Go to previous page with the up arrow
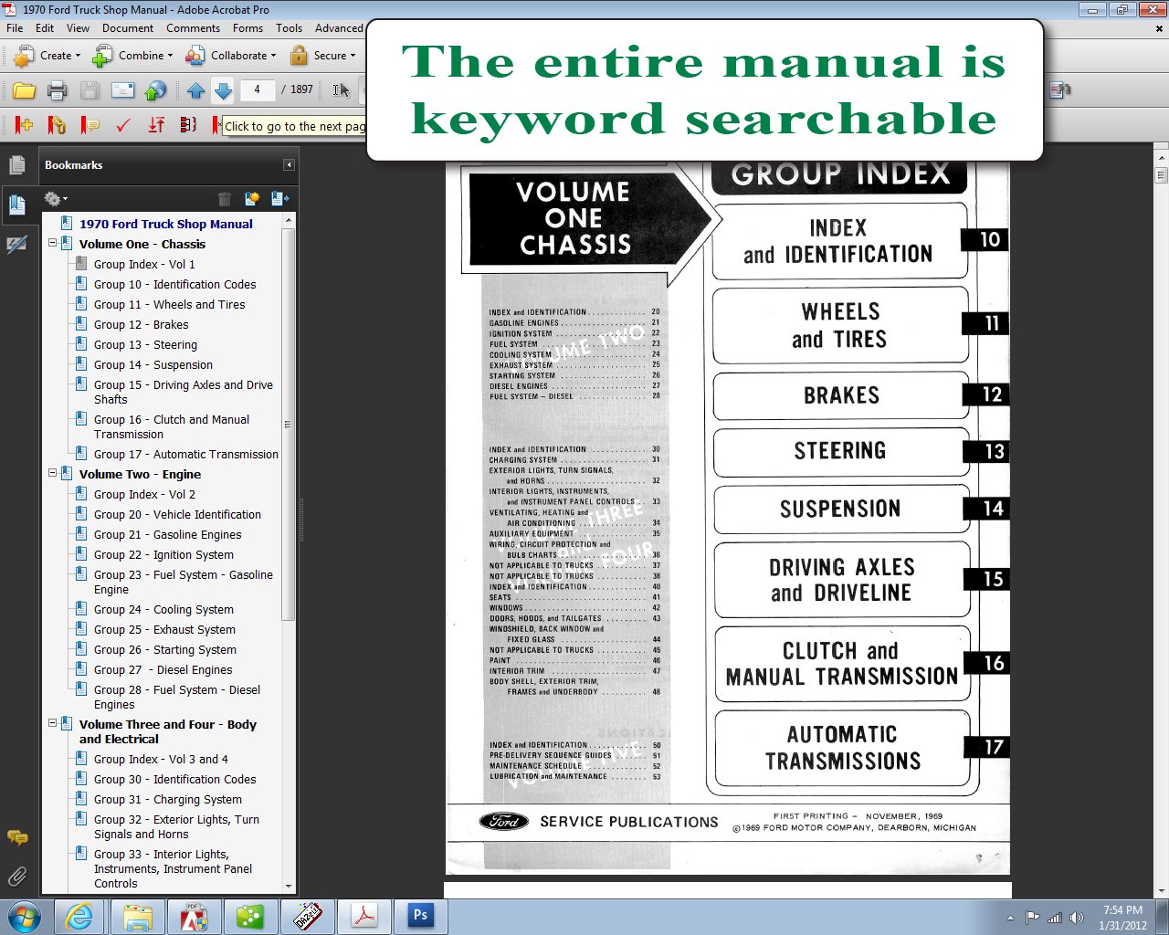This screenshot has height=935, width=1169. click(x=195, y=90)
